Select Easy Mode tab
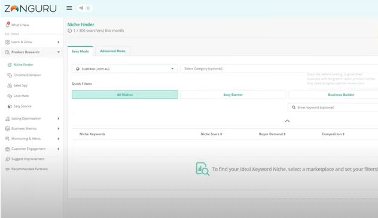The width and height of the screenshot is (378, 218). (x=80, y=51)
